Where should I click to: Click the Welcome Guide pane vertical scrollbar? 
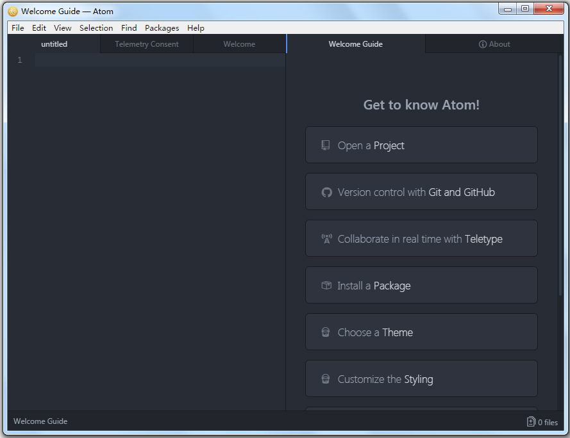pos(560,174)
